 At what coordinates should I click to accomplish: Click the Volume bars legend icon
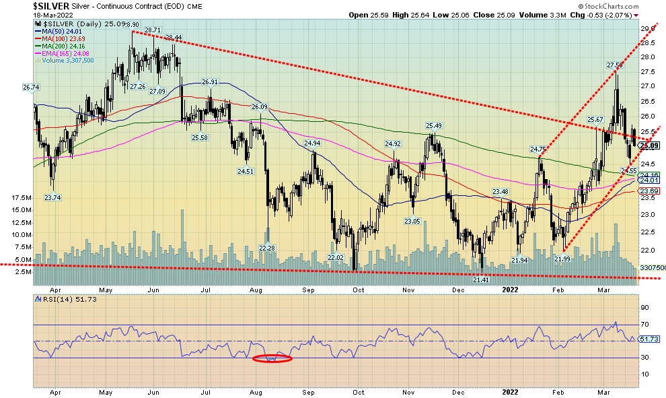click(x=38, y=61)
